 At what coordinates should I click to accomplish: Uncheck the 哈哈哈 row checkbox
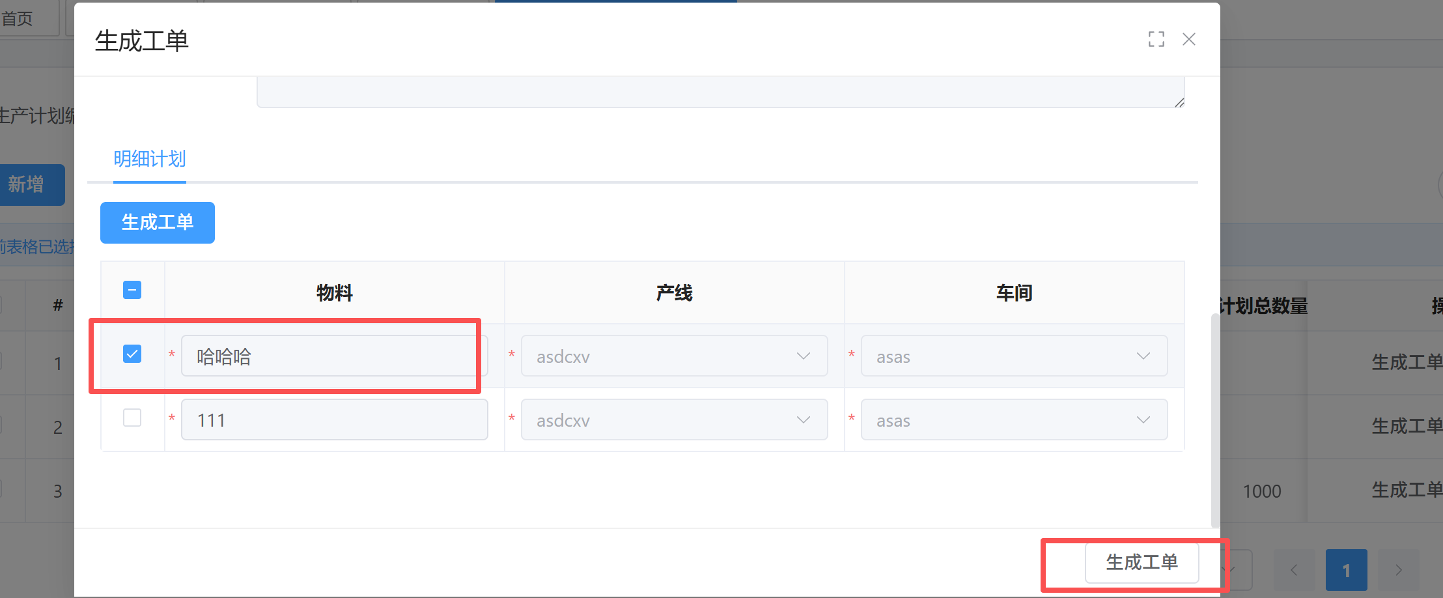[x=132, y=354]
